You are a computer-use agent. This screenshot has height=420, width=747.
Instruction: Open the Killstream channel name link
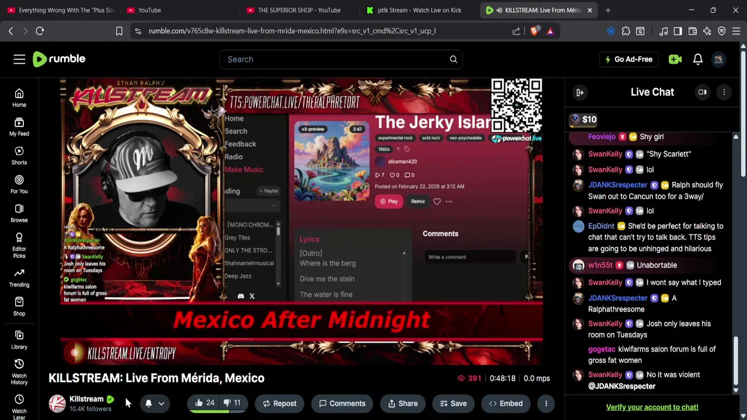click(86, 399)
